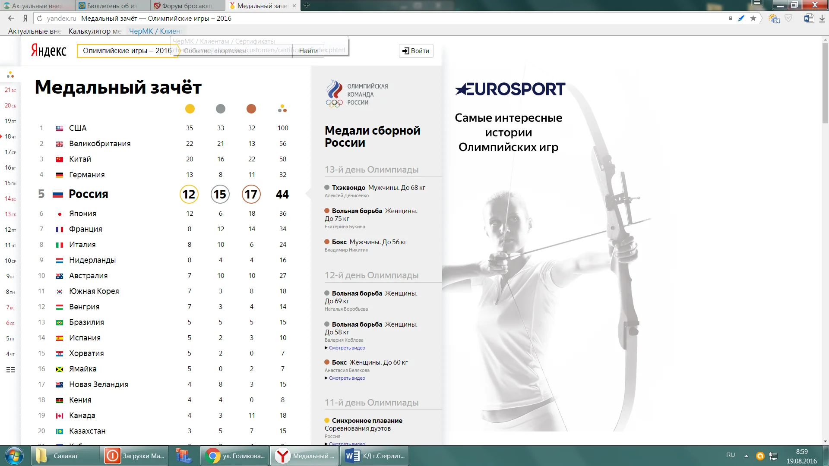Click the Yandex logo
This screenshot has height=466, width=829.
[48, 50]
